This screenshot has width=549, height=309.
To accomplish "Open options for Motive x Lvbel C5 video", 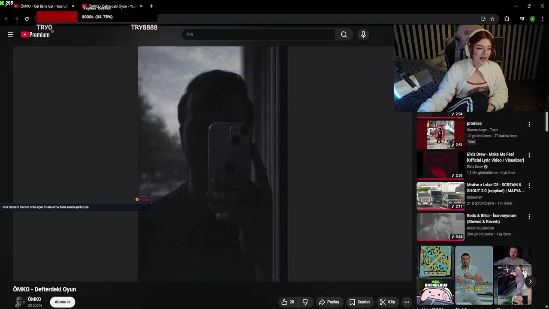I will [529, 186].
